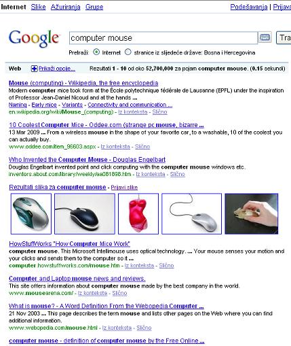
Task: Open the Podešavanja settings link
Action: coord(249,7)
